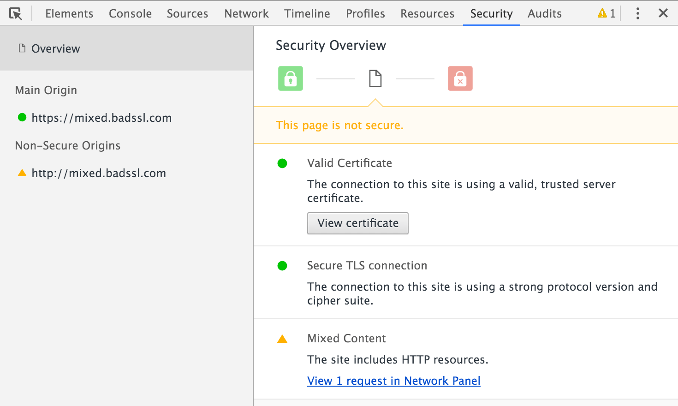Click the Secure TLS connection status dot

[282, 265]
